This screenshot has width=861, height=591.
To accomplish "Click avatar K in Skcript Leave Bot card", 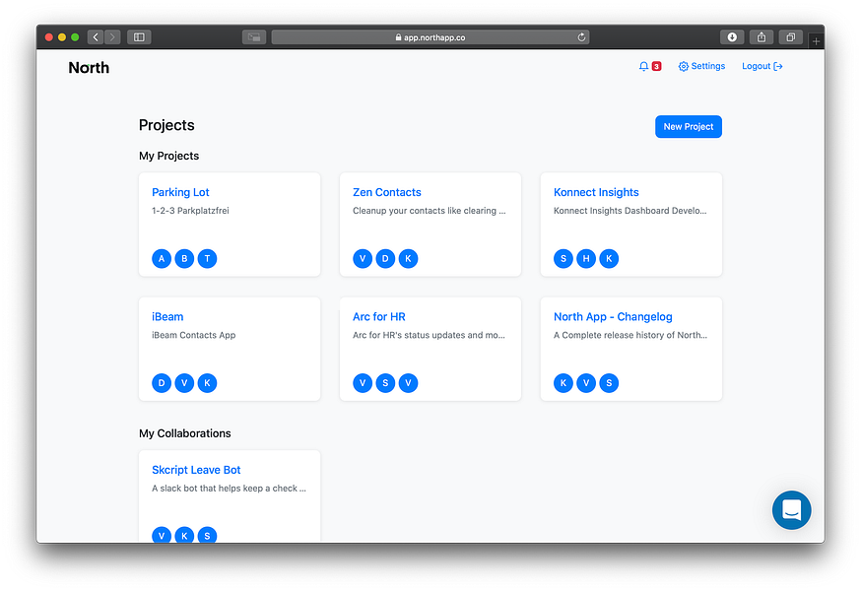I will click(184, 536).
